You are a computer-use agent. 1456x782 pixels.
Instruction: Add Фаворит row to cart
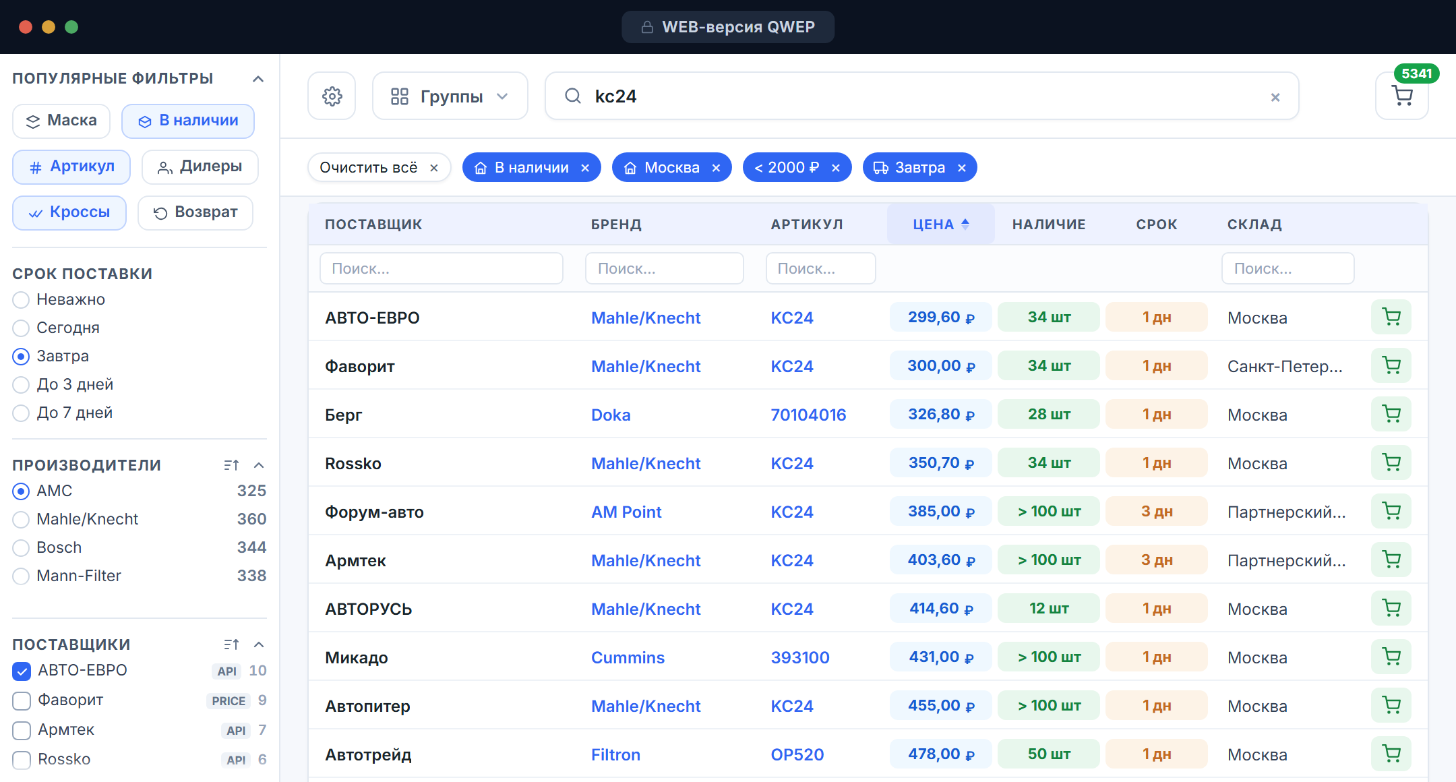point(1391,365)
